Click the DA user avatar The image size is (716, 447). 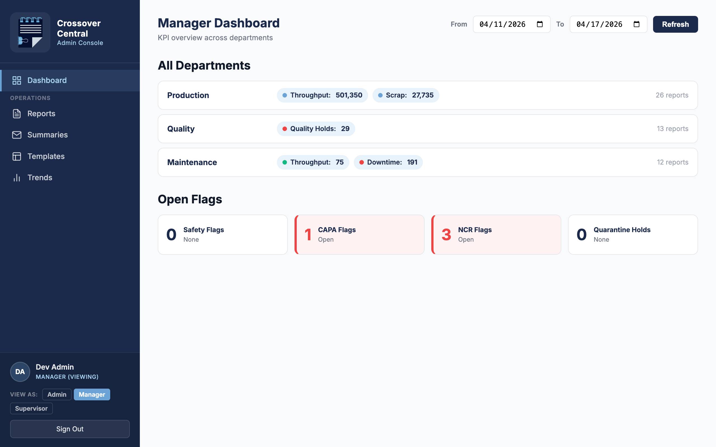(20, 372)
